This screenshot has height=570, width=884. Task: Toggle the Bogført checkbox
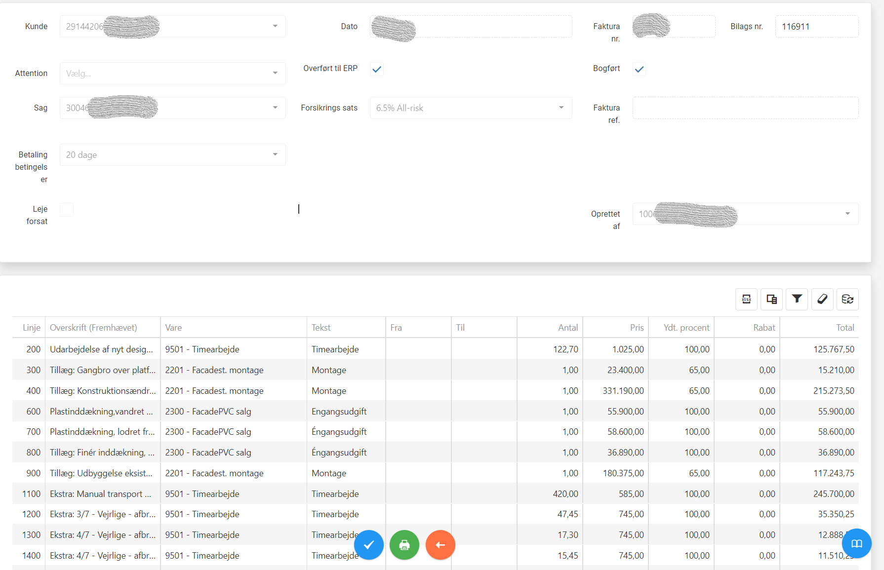pos(639,70)
